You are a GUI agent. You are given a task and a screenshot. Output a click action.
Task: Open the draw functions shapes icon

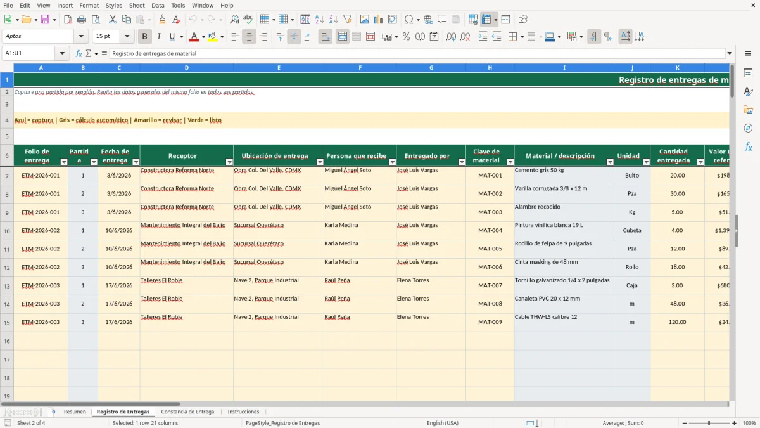click(x=523, y=20)
